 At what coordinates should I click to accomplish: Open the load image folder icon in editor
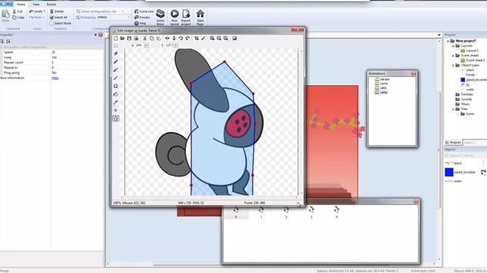(x=123, y=38)
